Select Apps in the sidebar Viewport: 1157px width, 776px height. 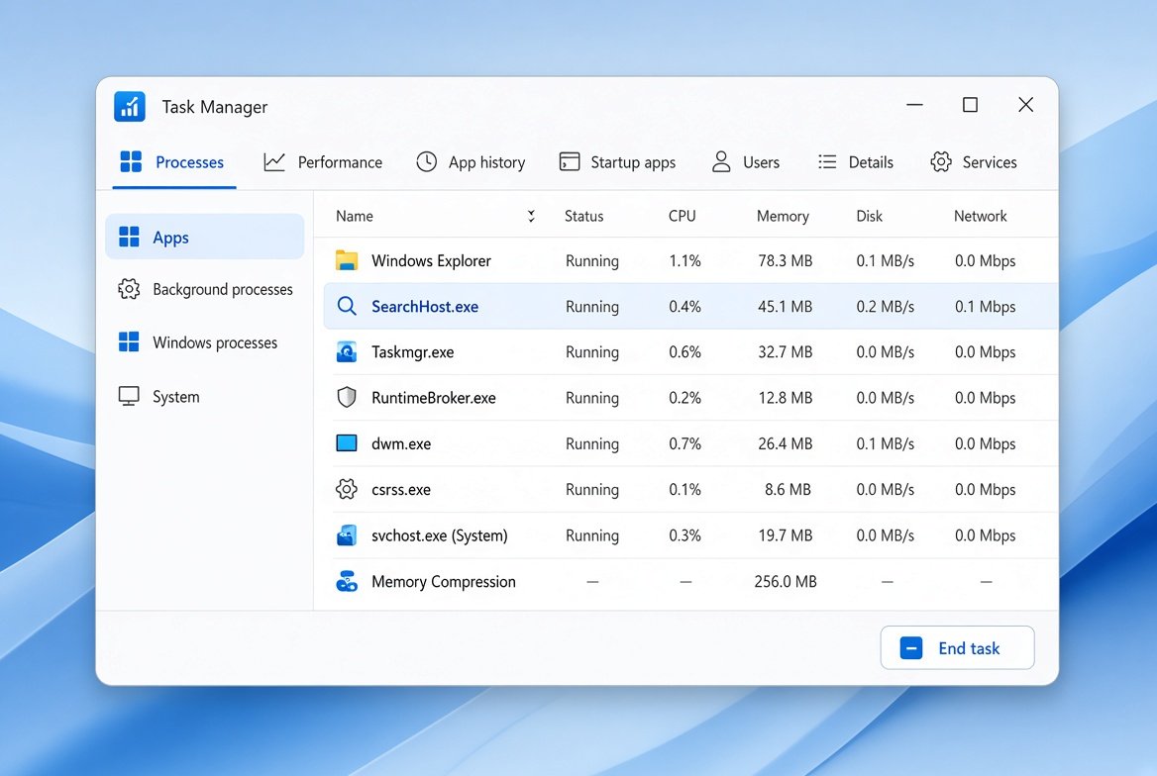pos(204,237)
